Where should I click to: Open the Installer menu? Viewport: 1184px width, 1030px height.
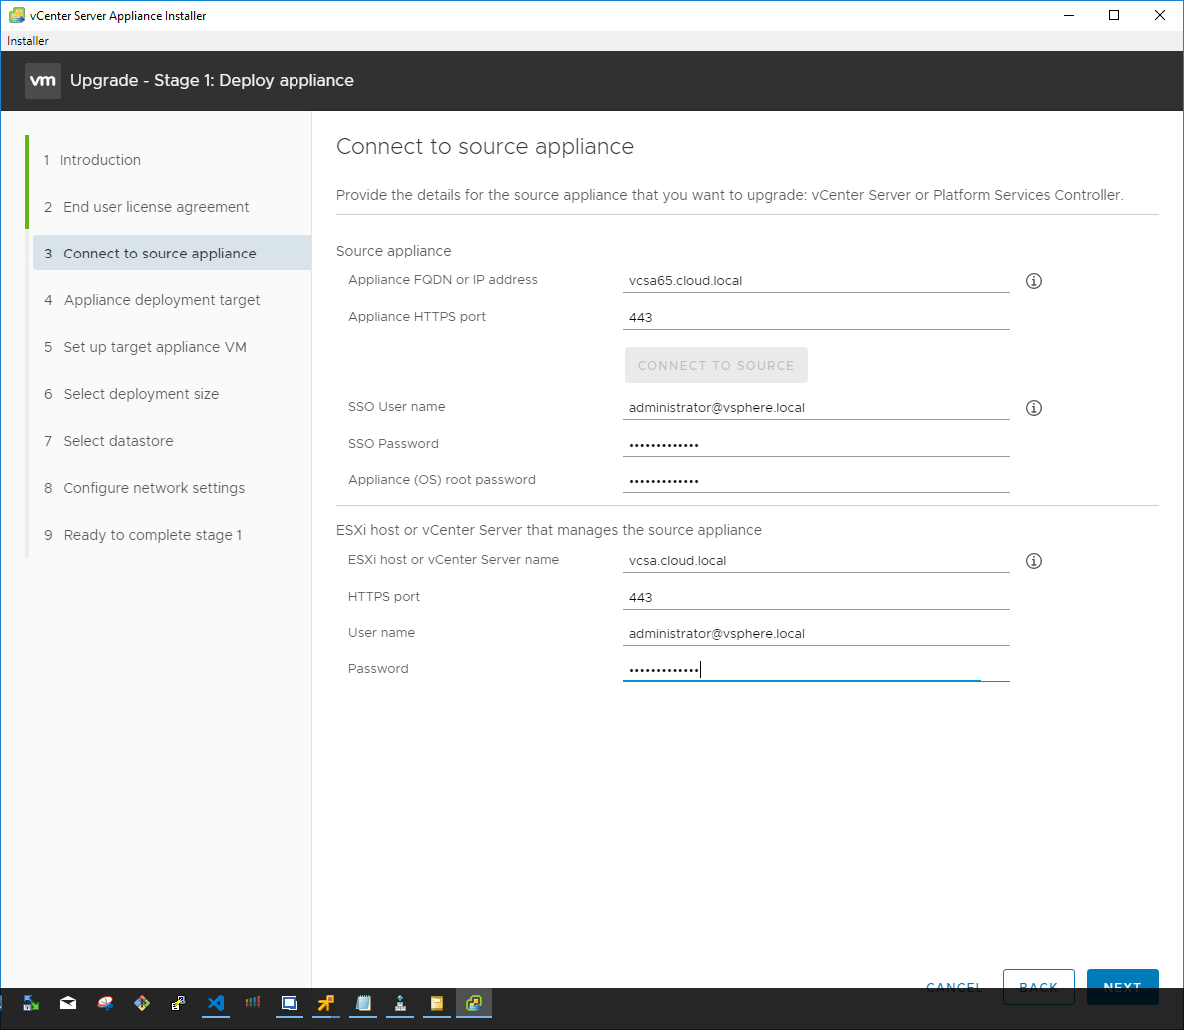click(x=28, y=41)
